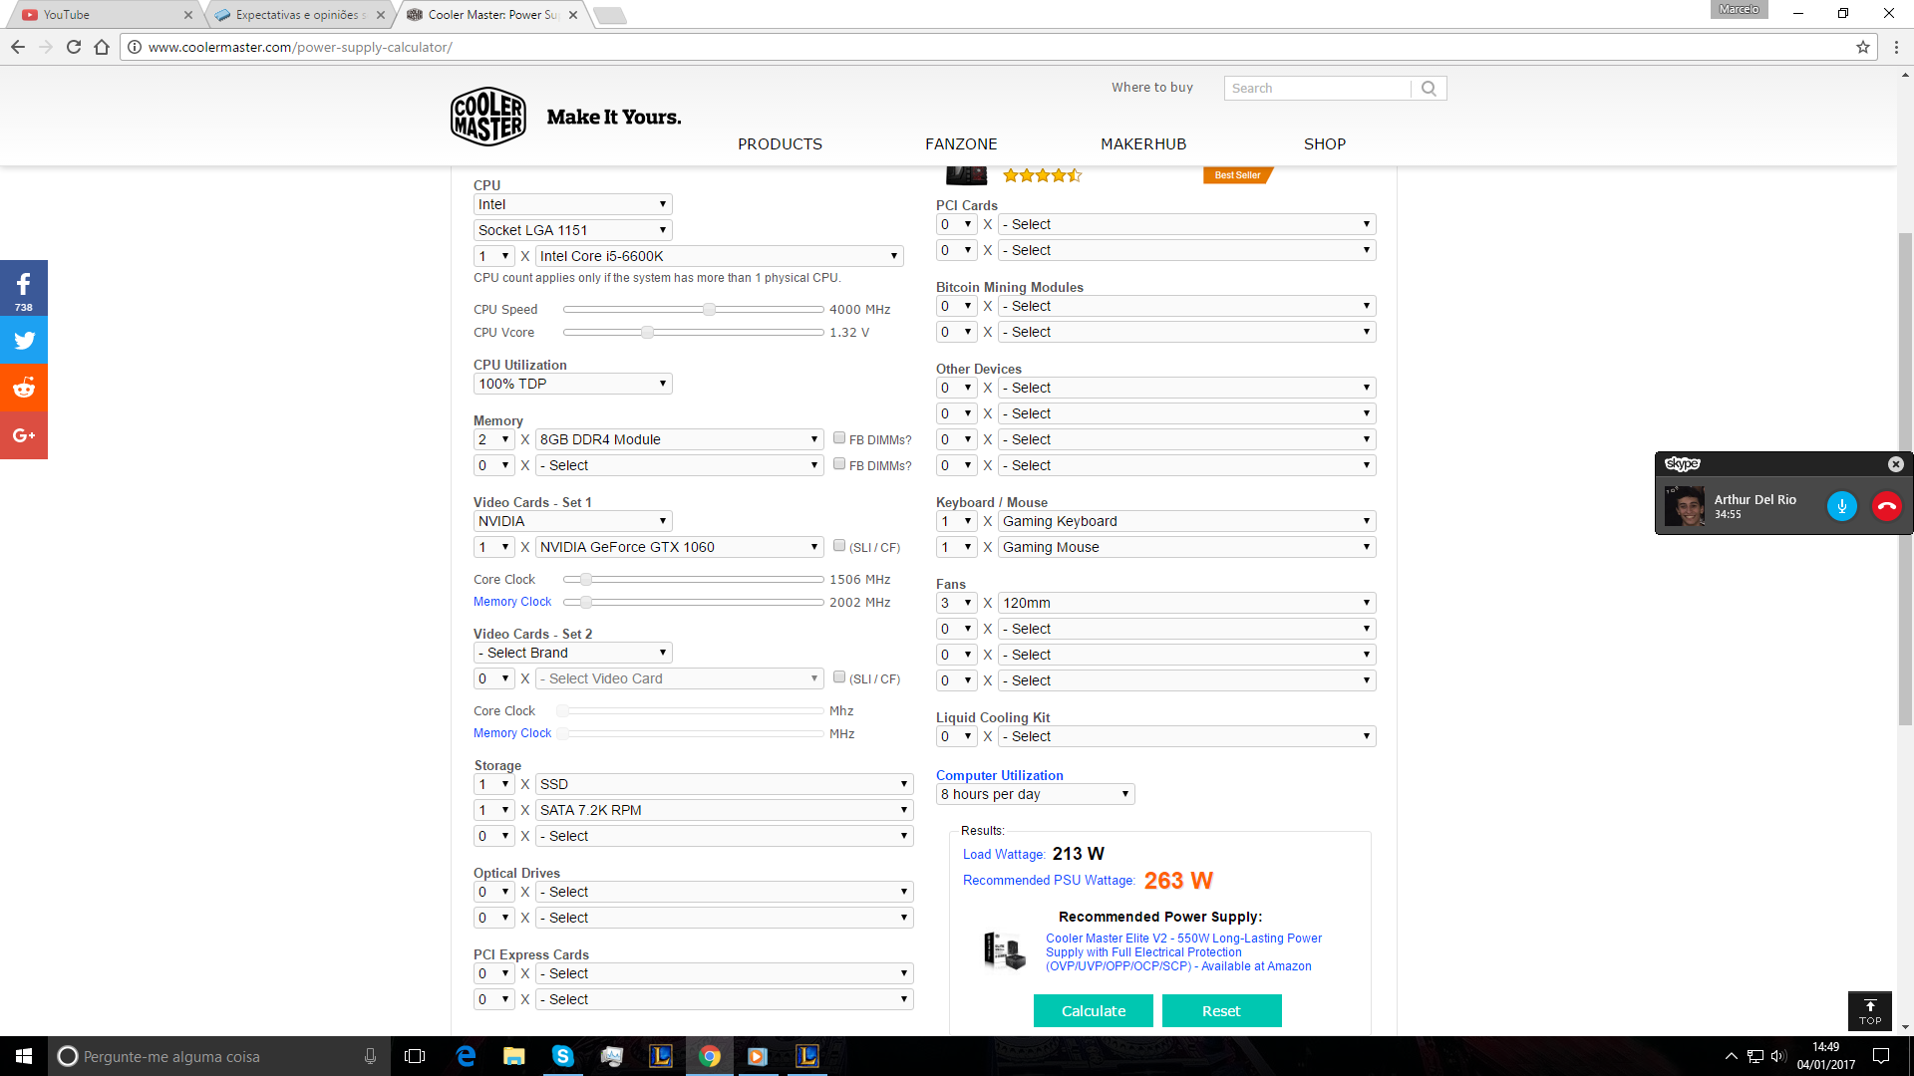This screenshot has height=1076, width=1914.
Task: Open Socket LGA 1151 dropdown
Action: pos(572,230)
